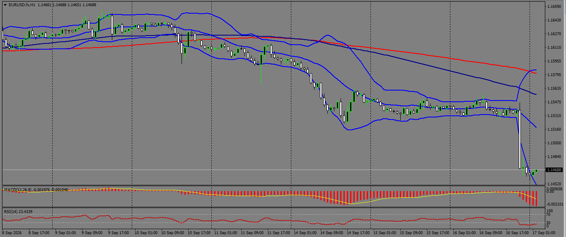Click the 10 Sep 01:00 time label
This screenshot has width=566, height=237.
(146, 233)
